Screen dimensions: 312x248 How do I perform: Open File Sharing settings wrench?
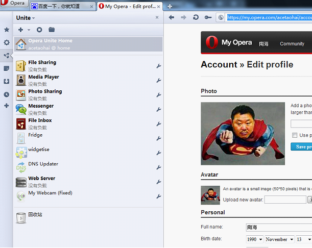coord(159,66)
